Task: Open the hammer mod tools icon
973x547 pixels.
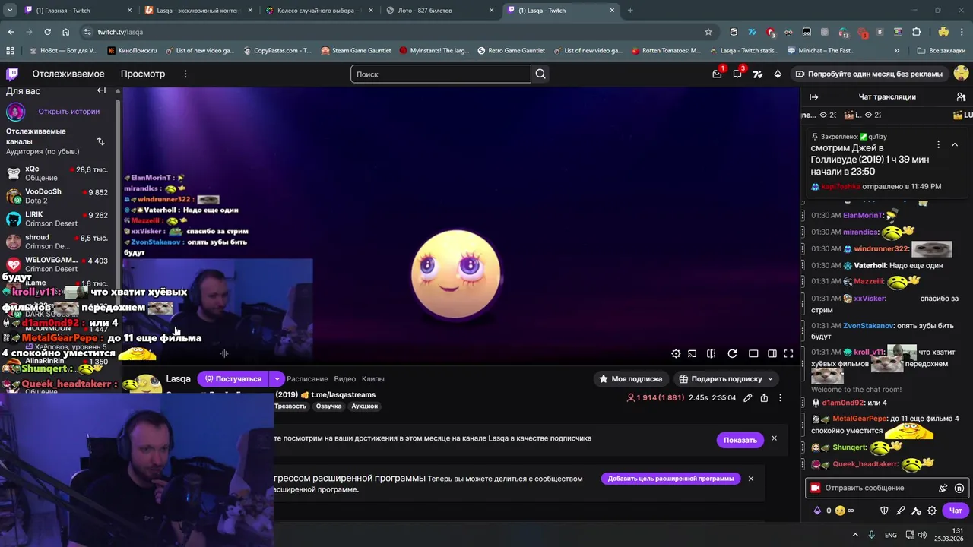Action: click(917, 511)
